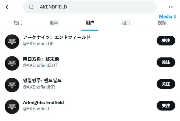The image size is (180, 121).
Task: Switch to the 最新 tab
Action: [54, 23]
